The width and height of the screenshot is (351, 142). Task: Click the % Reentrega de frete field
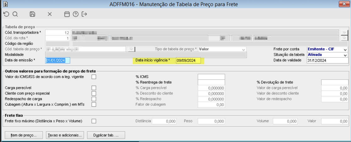(x=211, y=82)
